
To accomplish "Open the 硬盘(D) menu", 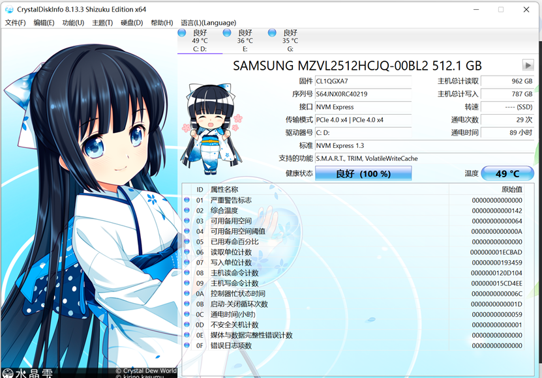I will click(x=132, y=23).
